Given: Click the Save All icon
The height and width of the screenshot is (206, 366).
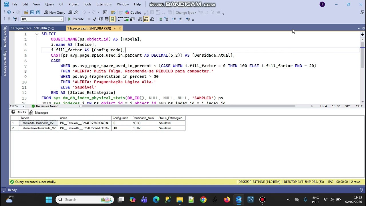Looking at the screenshot, I should [x=38, y=13].
